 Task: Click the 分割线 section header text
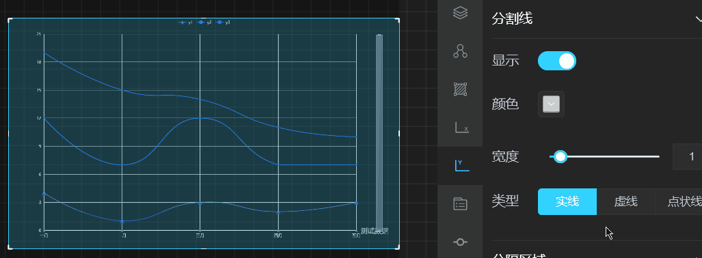512,19
